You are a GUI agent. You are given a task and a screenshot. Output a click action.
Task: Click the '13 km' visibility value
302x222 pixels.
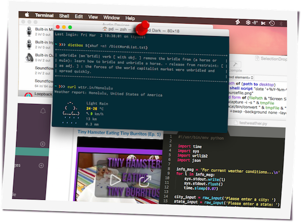pos(92,119)
